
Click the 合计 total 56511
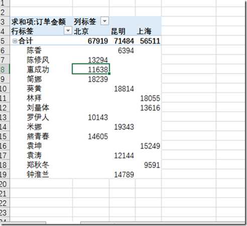pos(150,41)
